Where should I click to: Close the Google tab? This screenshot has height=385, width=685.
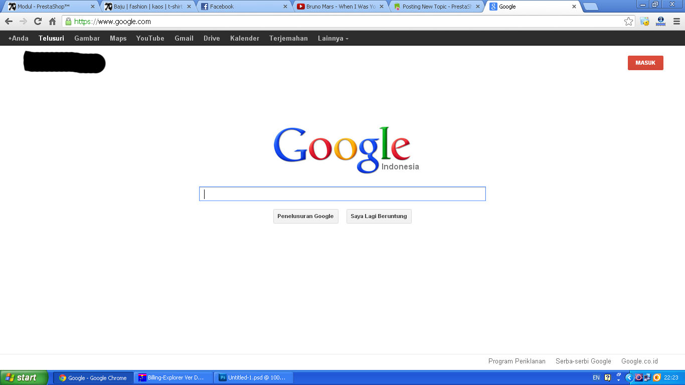coord(574,7)
